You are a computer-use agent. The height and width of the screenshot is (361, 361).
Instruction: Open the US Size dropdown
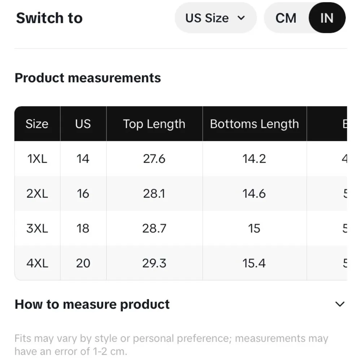click(215, 18)
